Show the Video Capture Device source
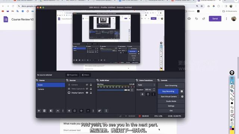The height and width of the screenshot is (134, 239). [87, 89]
